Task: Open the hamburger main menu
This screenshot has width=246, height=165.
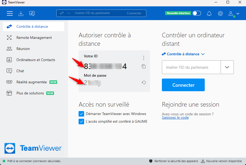Action: click(10, 13)
